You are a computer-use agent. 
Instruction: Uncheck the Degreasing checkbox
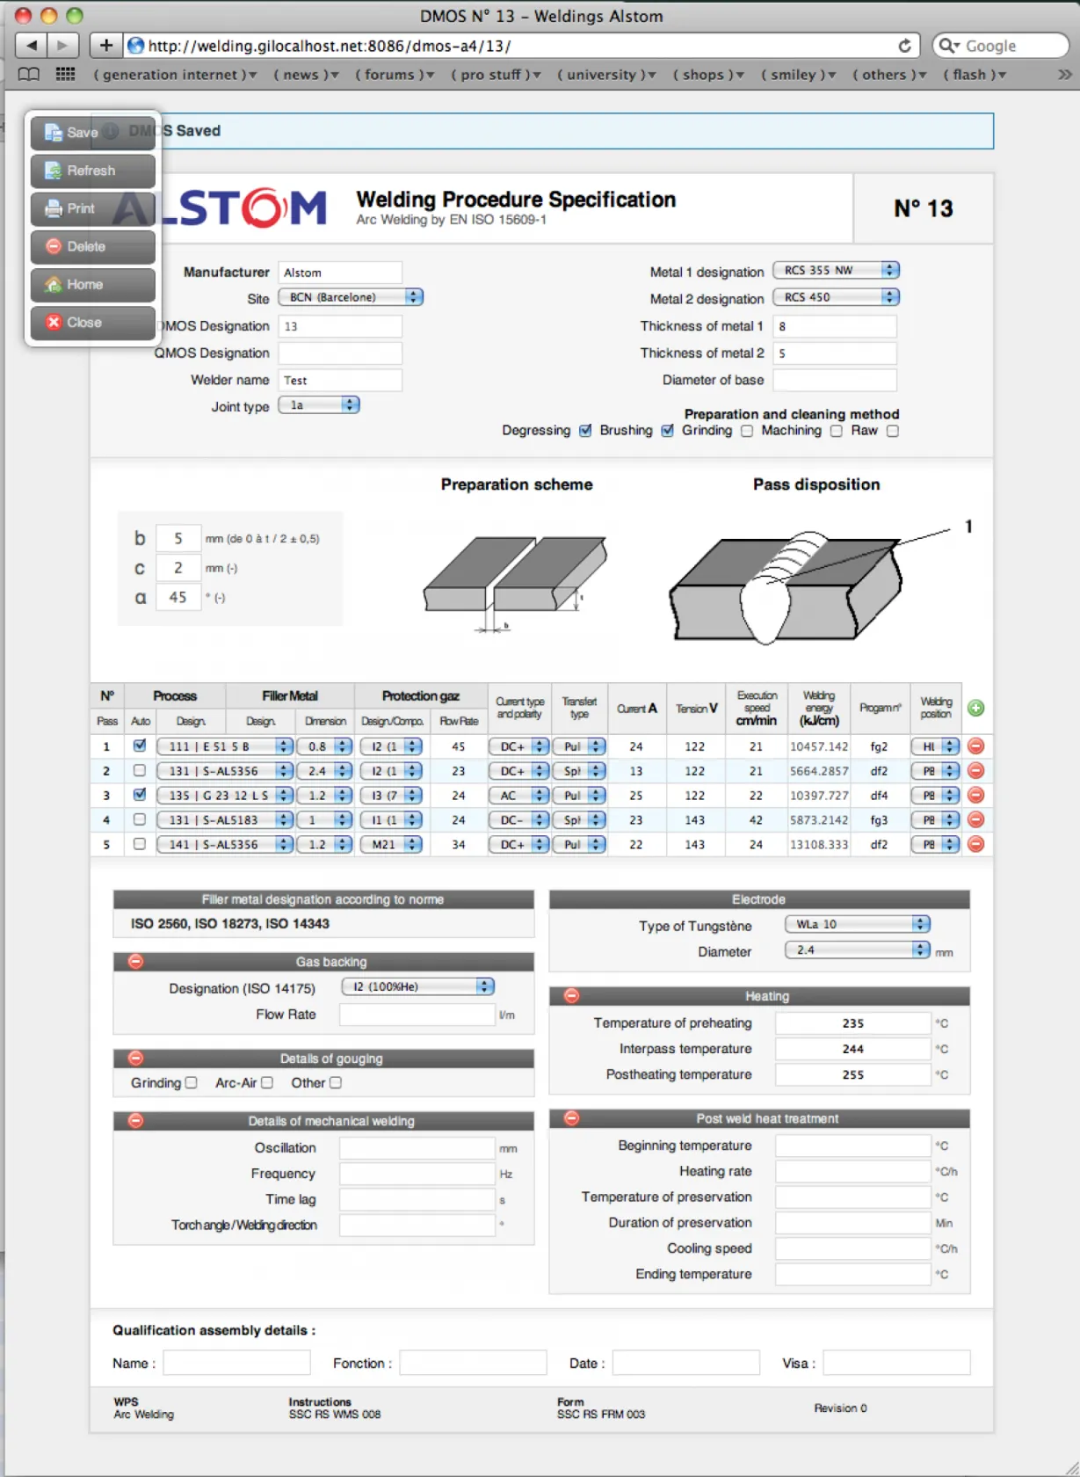click(x=585, y=431)
